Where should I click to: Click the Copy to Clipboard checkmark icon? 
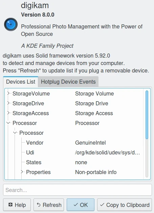tap(102, 205)
